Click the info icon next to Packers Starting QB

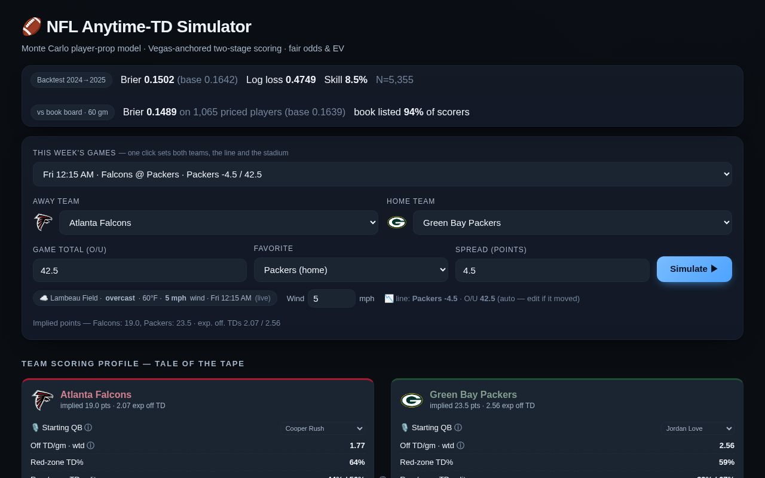[458, 428]
